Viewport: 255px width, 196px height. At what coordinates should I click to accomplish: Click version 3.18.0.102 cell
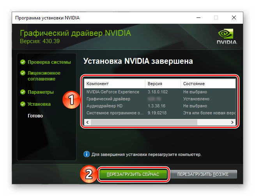click(158, 92)
